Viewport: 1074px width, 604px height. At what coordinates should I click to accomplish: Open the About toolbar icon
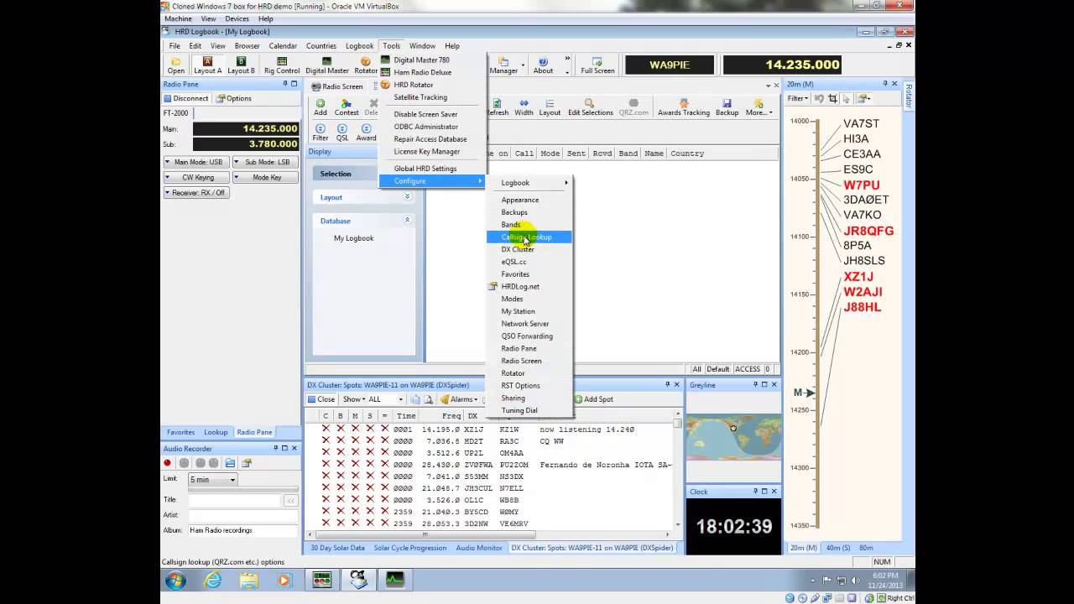[x=543, y=65]
